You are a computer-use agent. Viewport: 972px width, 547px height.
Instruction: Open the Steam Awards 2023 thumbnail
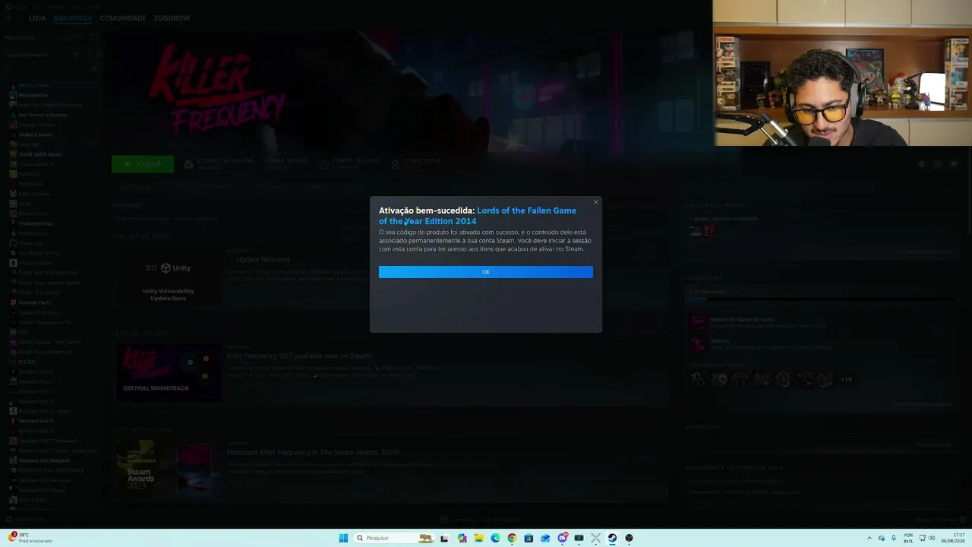pyautogui.click(x=169, y=469)
